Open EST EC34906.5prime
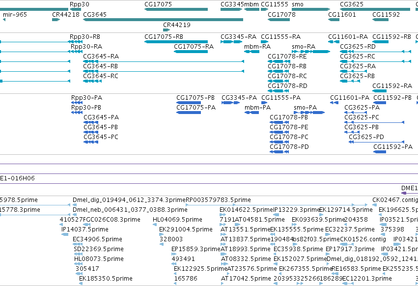 97,239
